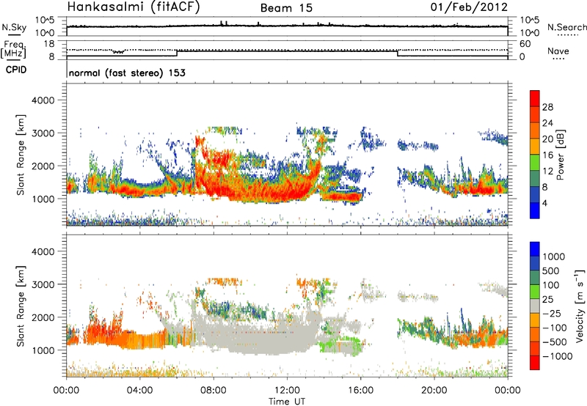Click the '12:00' time axis label
The height and width of the screenshot is (406, 587).
287,391
